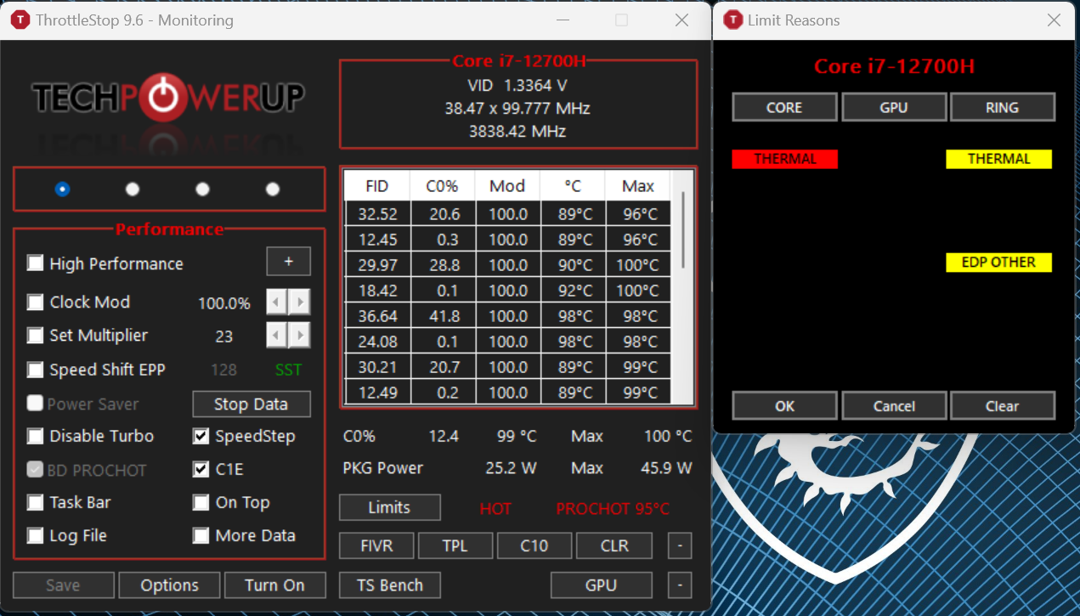This screenshot has width=1080, height=616.
Task: Click Clear in Limit Reasons
Action: click(x=1003, y=405)
